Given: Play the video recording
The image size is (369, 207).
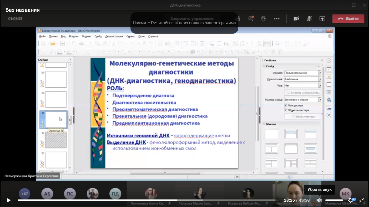Looking at the screenshot, I should click(9, 200).
